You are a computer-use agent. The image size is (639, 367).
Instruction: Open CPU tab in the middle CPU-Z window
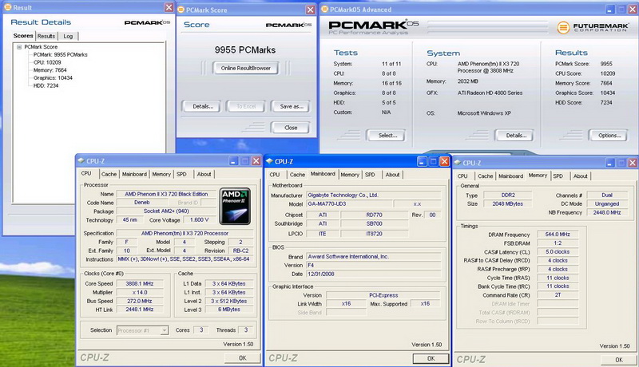click(275, 175)
